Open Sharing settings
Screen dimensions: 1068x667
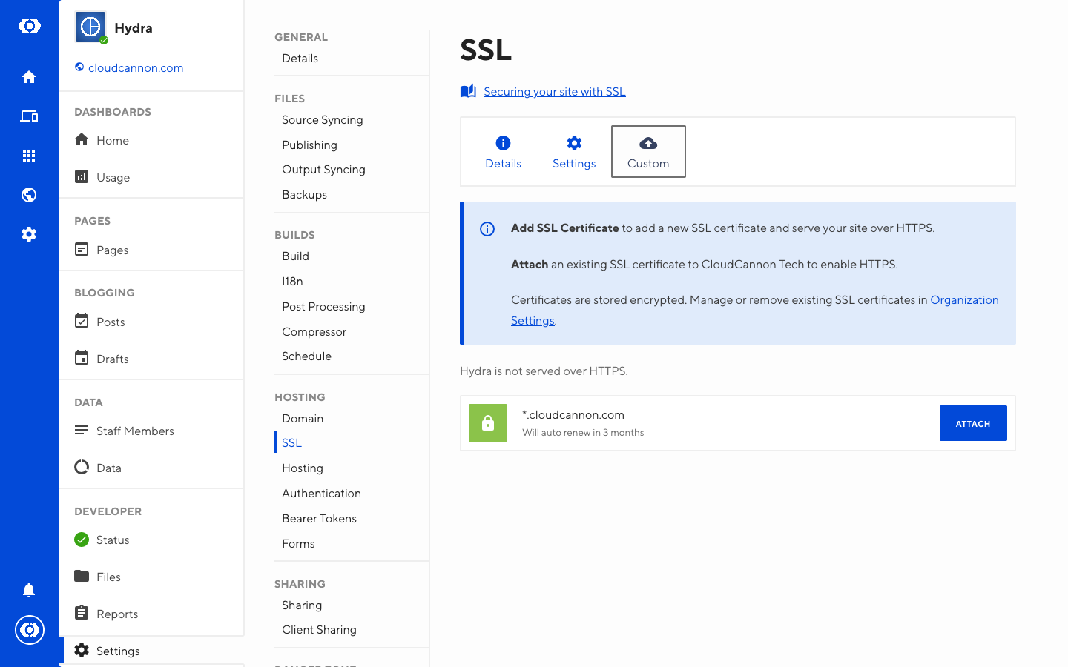pyautogui.click(x=302, y=605)
